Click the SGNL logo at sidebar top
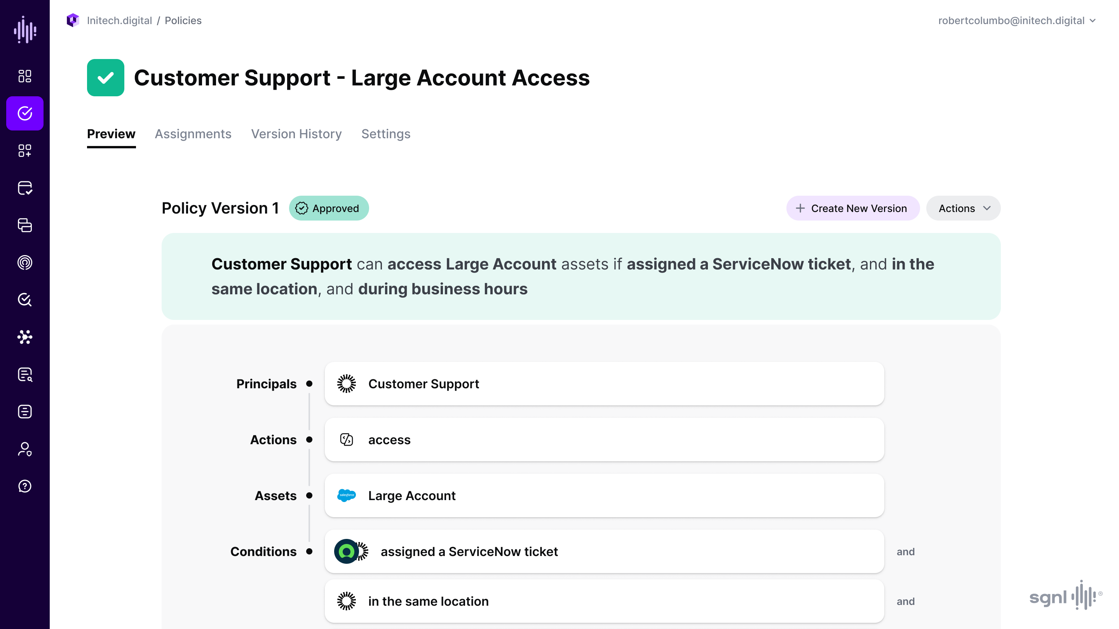The image size is (1119, 629). [25, 30]
